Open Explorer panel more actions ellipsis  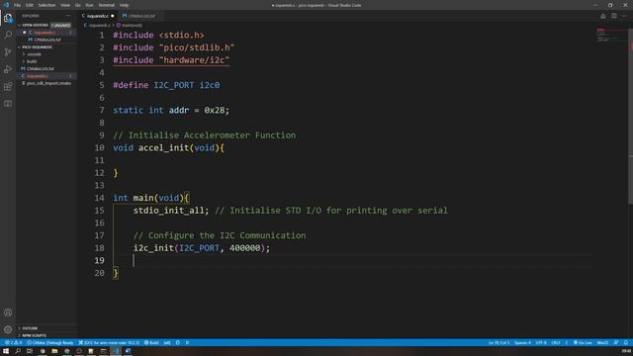68,16
